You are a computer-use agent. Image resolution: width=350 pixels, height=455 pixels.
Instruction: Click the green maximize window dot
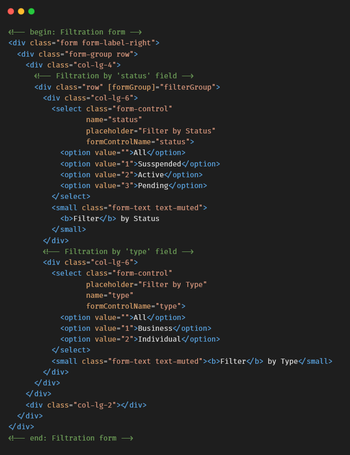pos(31,11)
